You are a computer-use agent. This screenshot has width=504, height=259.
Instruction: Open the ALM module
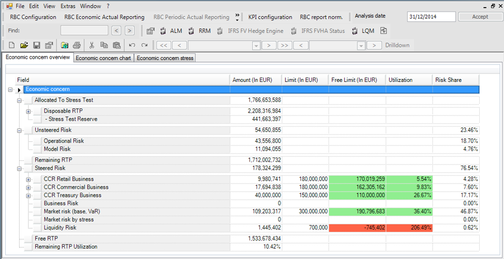coord(170,31)
